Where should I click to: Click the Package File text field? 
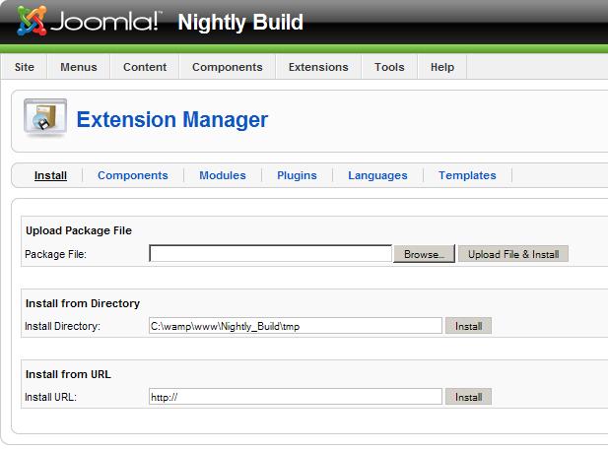[271, 254]
